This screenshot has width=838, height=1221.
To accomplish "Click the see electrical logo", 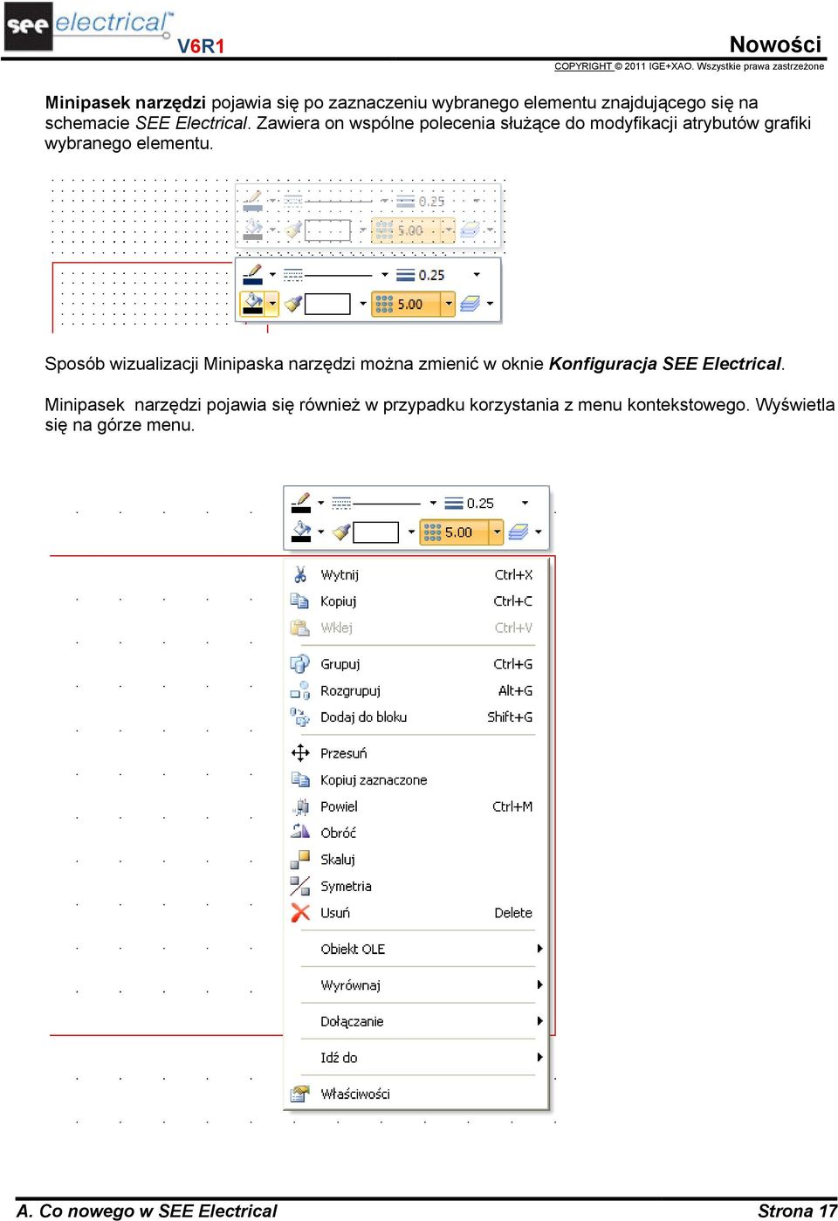I will point(87,26).
